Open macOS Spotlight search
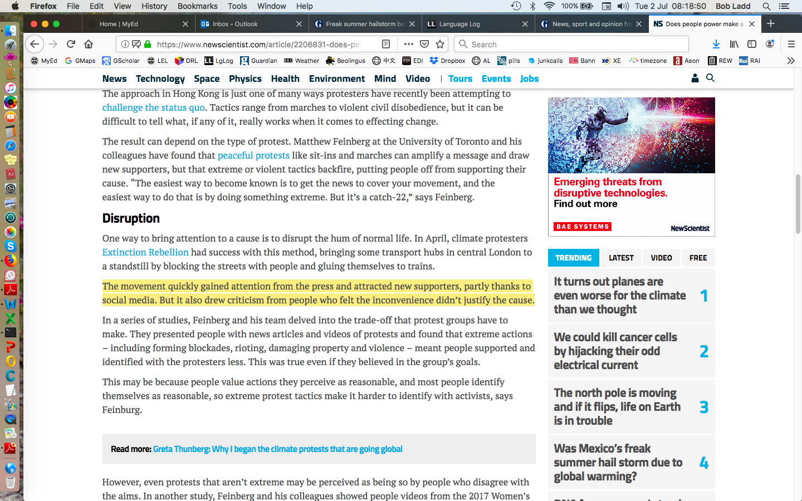802x501 pixels. (766, 6)
